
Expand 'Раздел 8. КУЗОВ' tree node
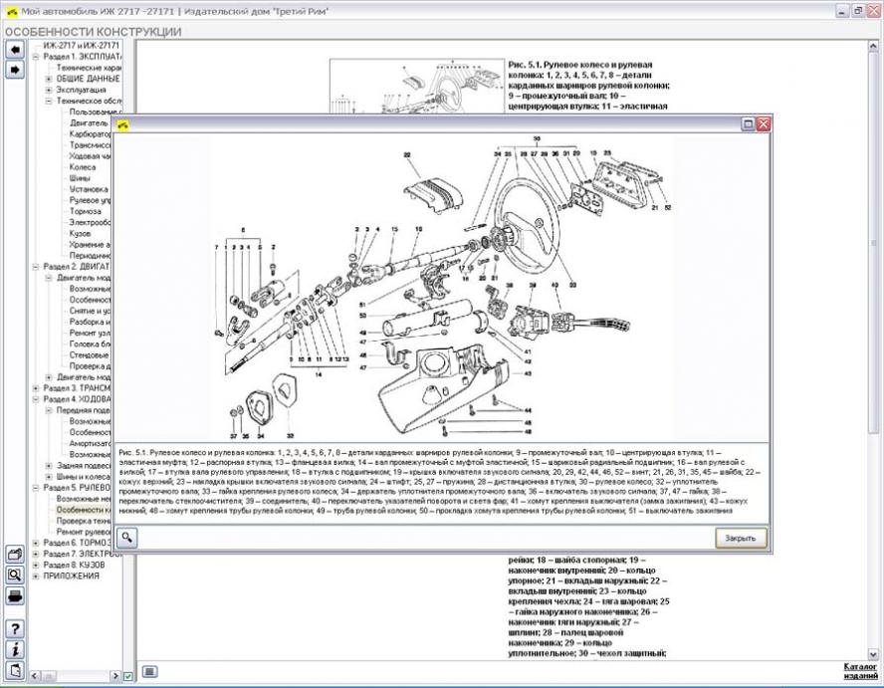[36, 566]
